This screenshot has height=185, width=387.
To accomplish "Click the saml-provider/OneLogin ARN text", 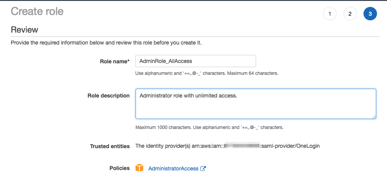I will tap(290, 146).
